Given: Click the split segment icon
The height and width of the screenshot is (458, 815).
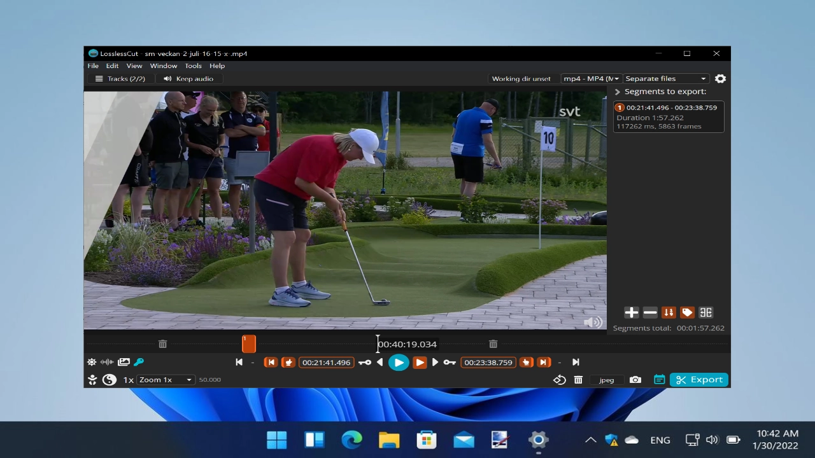Looking at the screenshot, I should [705, 312].
